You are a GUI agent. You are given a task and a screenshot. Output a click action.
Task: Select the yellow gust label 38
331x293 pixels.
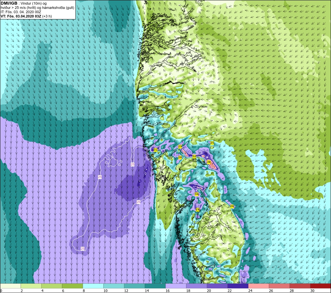[209, 162]
